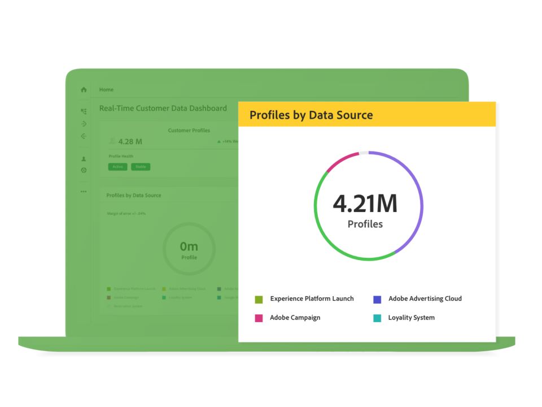Image resolution: width=542 pixels, height=407 pixels.
Task: Select the Adobe Advertising Cloud legend label
Action: coord(425,298)
